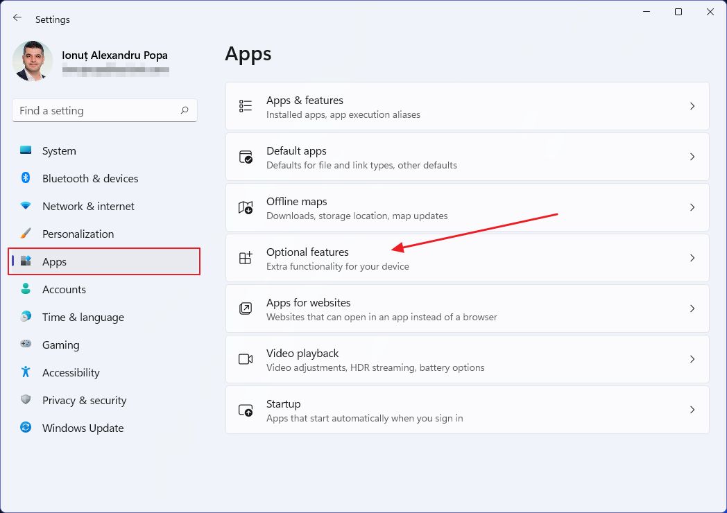Viewport: 727px width, 513px height.
Task: Click the Bluetooth & devices sidebar icon
Action: tap(25, 178)
